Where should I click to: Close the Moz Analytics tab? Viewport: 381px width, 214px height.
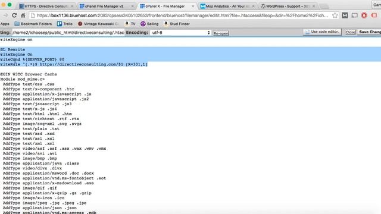[x=254, y=6]
